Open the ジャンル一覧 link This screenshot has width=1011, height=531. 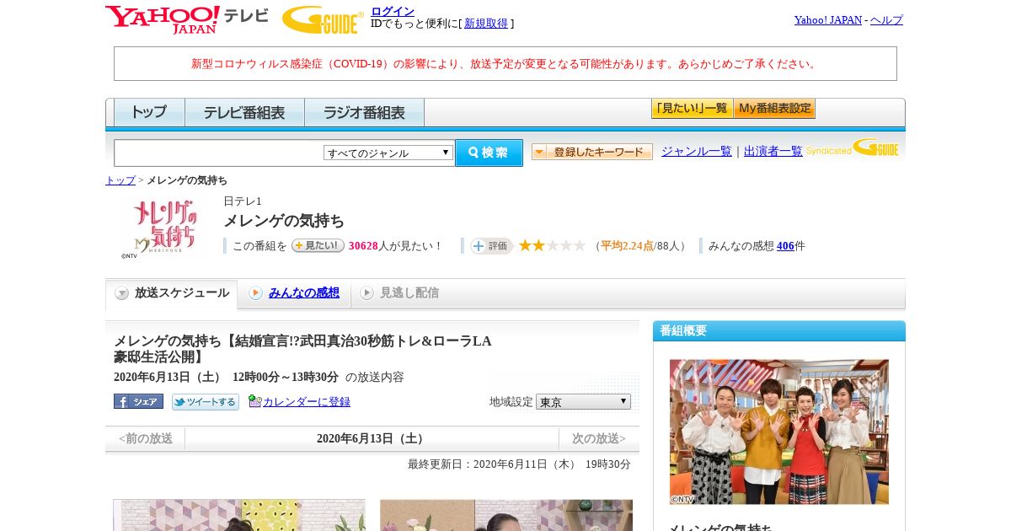click(x=697, y=151)
